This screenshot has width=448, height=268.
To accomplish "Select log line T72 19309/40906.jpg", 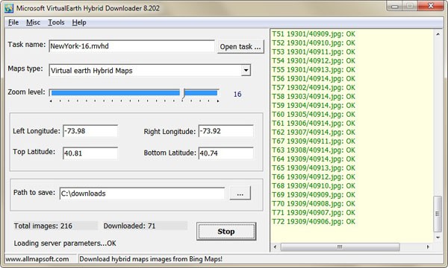I will [314, 221].
